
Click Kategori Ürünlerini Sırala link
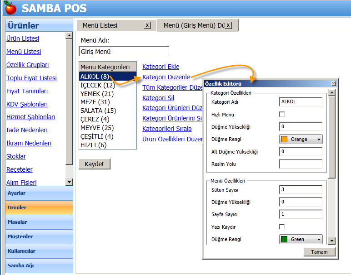click(x=172, y=118)
